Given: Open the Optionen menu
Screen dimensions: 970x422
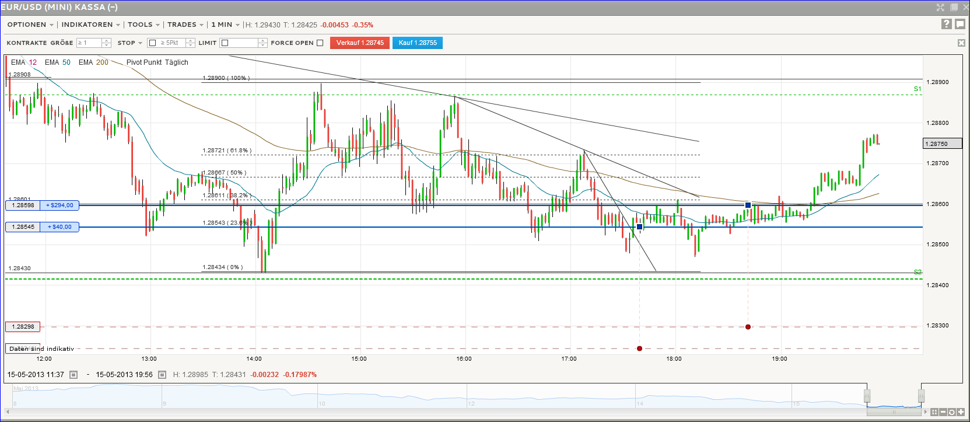Looking at the screenshot, I should click(30, 25).
